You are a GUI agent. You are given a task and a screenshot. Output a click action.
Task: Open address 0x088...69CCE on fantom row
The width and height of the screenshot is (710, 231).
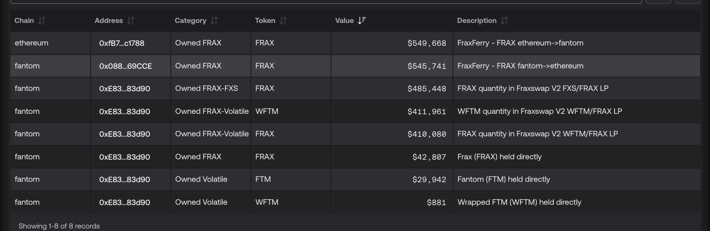point(125,66)
